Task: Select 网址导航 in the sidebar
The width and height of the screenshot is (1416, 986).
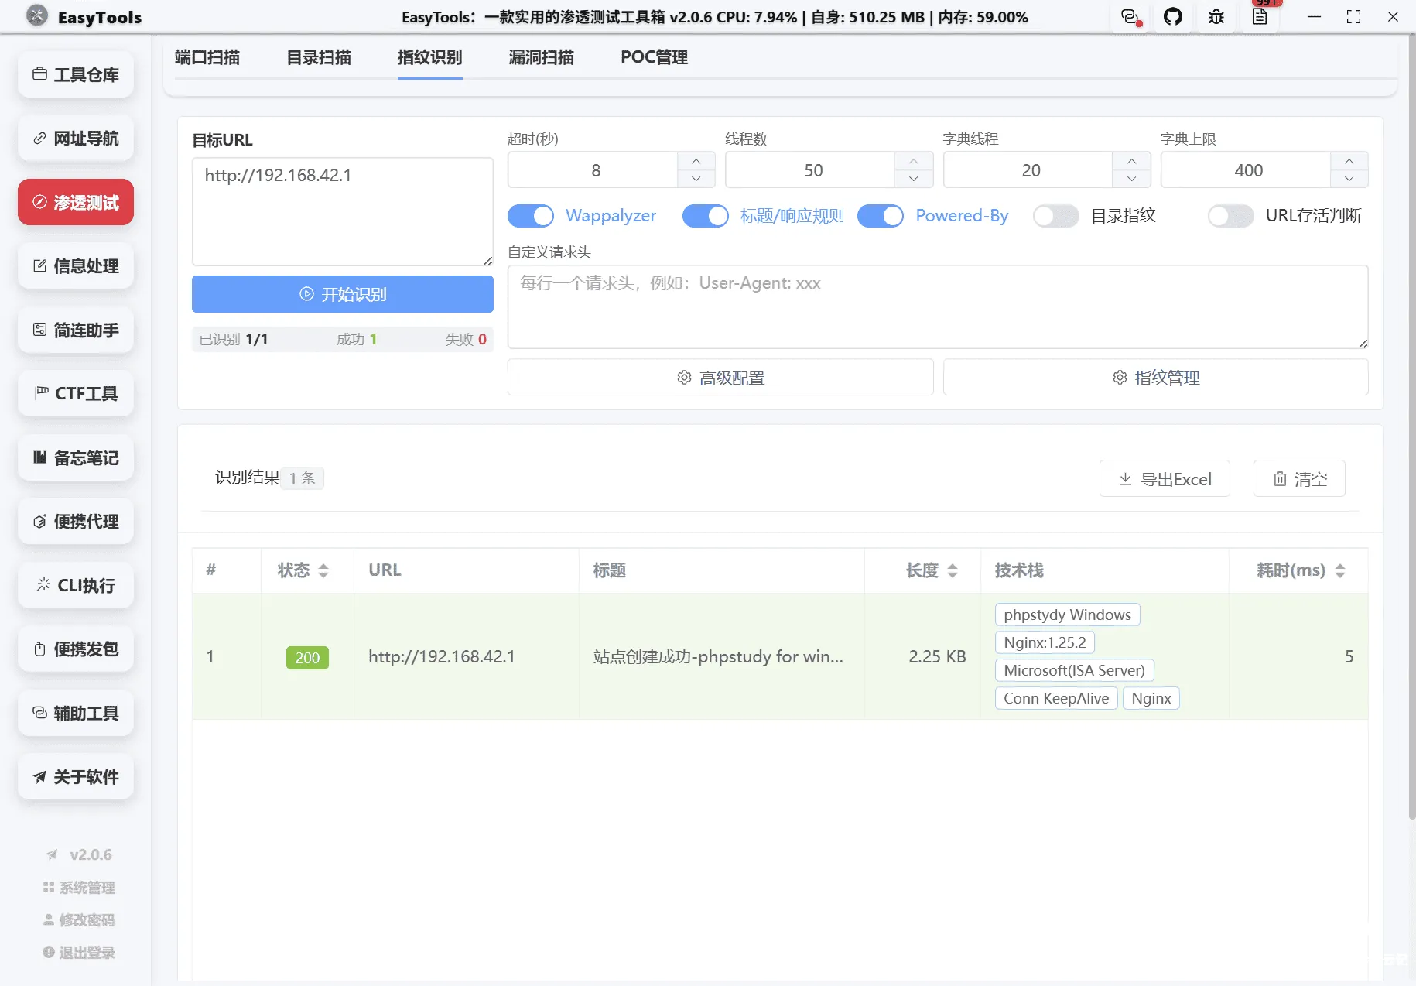Action: click(x=75, y=138)
